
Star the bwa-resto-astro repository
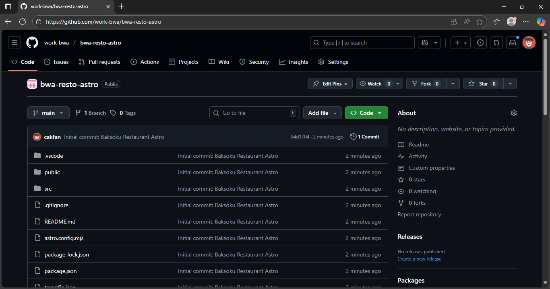(x=482, y=83)
